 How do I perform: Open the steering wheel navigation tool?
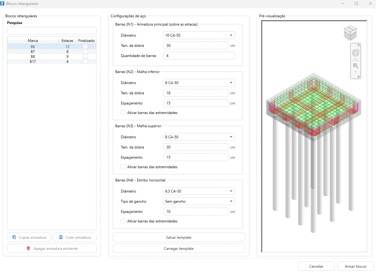355,53
